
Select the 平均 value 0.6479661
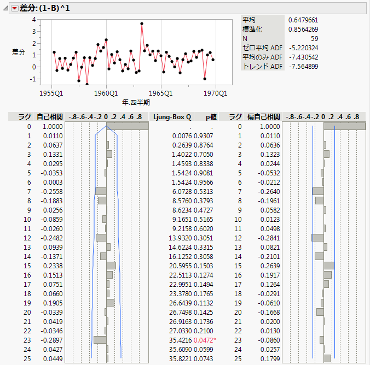pos(303,20)
